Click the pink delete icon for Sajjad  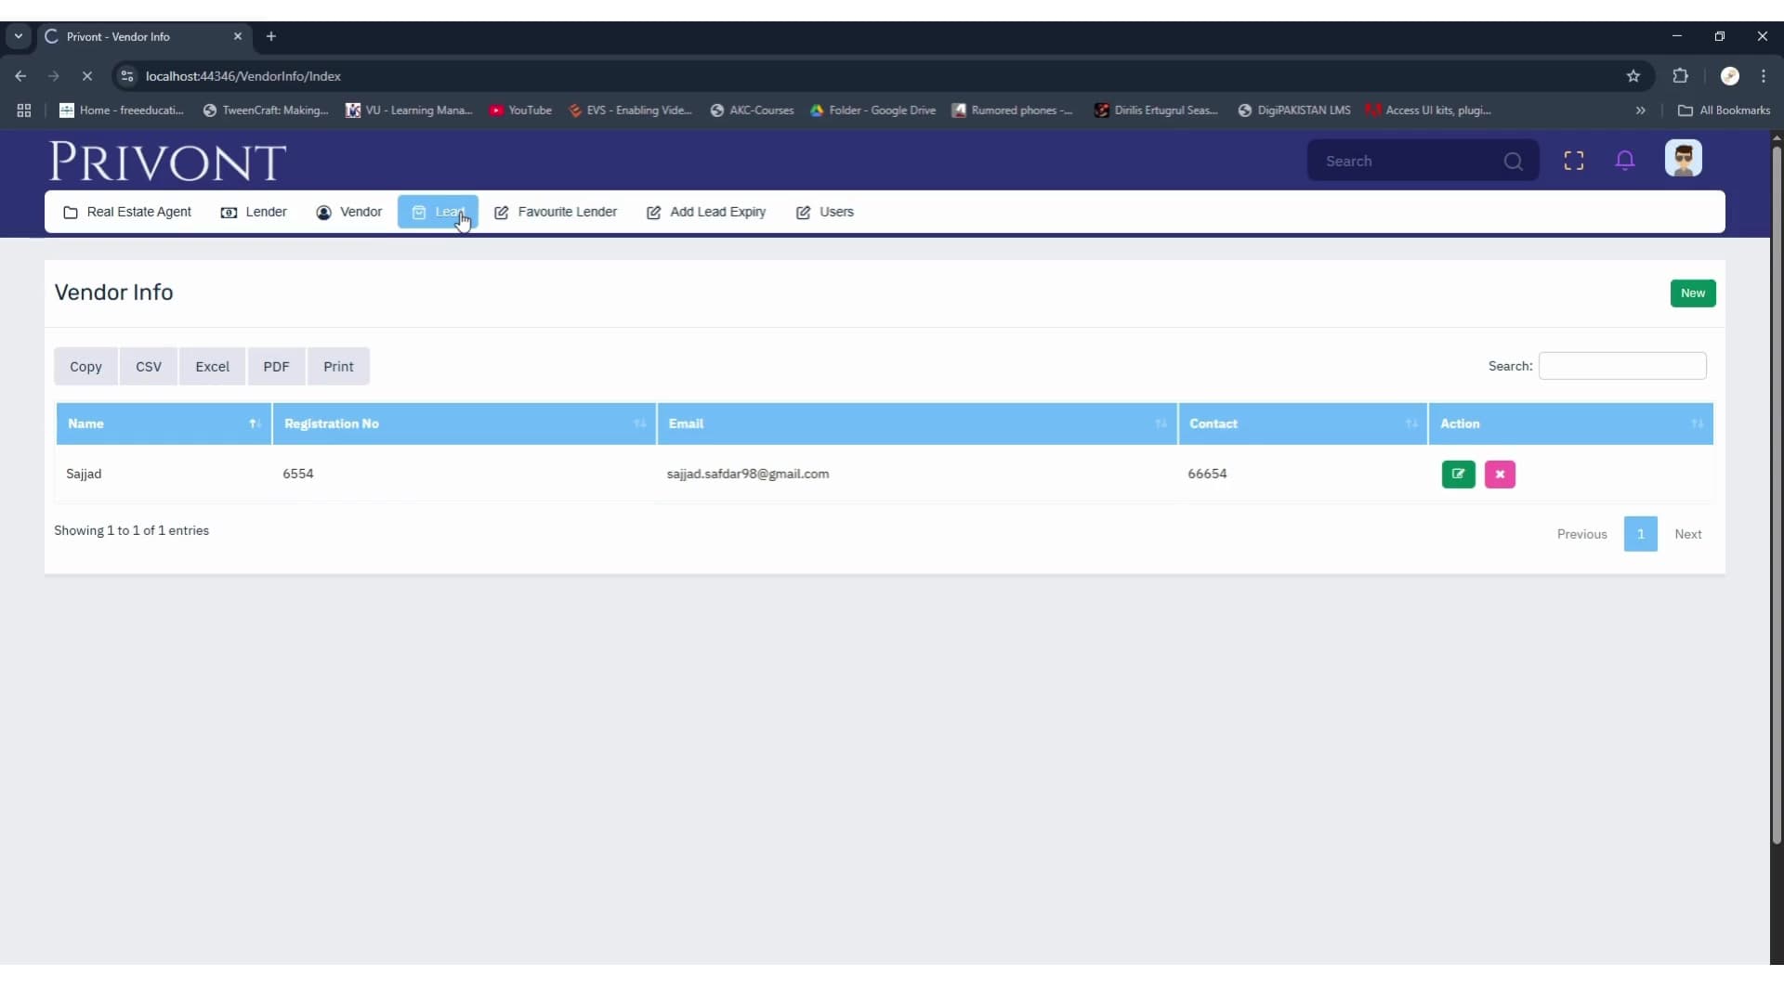coord(1500,475)
